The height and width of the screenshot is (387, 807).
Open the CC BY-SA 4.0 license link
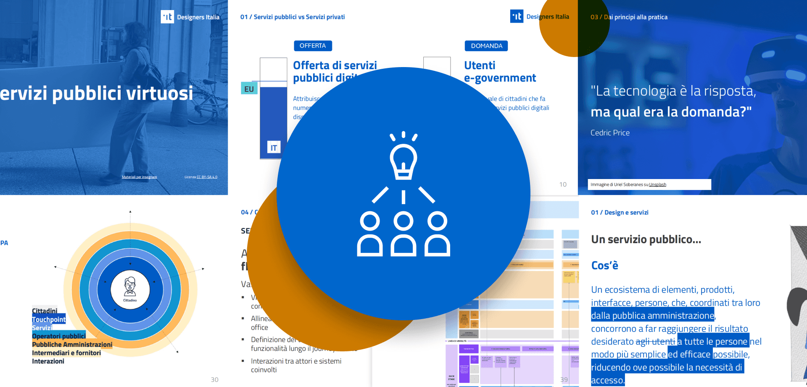[x=207, y=177]
